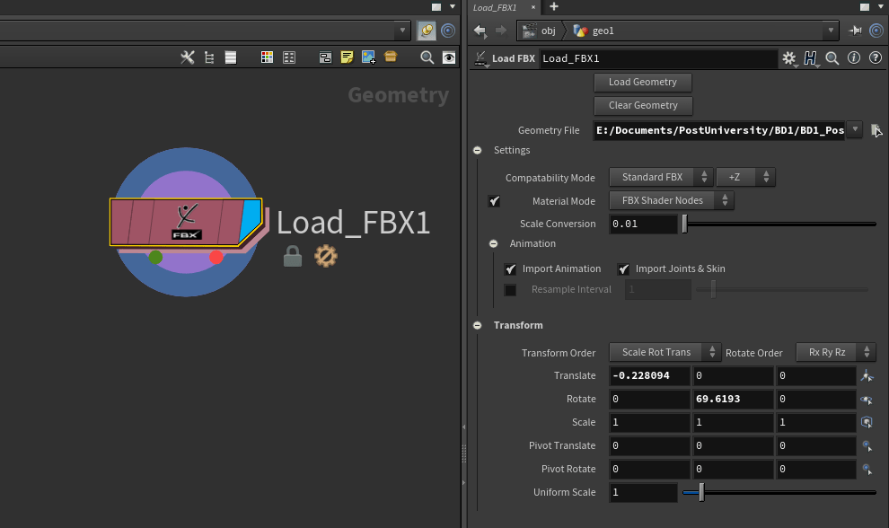
Task: Click the Translate handle selector icon
Action: click(867, 375)
